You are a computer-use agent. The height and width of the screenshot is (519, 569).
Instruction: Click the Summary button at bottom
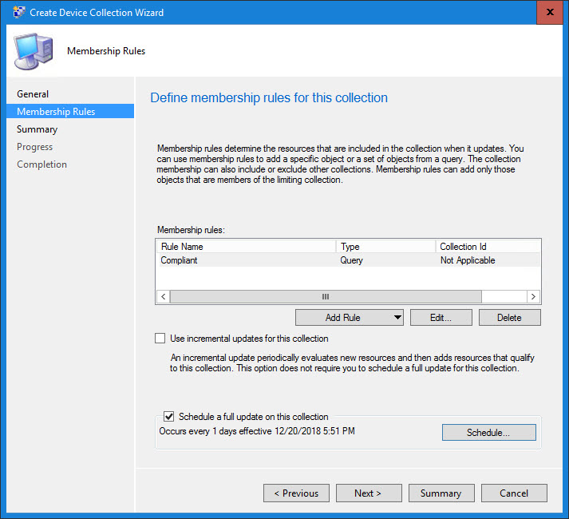pyautogui.click(x=441, y=493)
